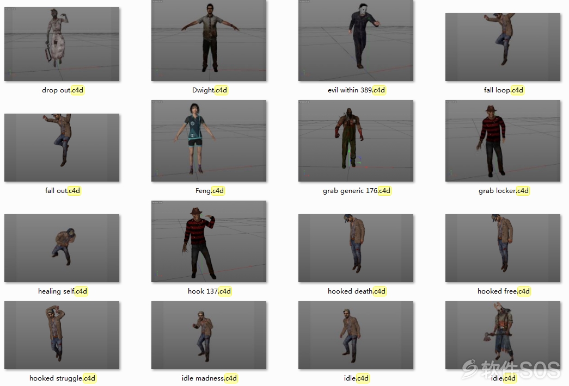Select the hooked death.c4d thumbnail
Screen dimensions: 569x386
coord(356,248)
